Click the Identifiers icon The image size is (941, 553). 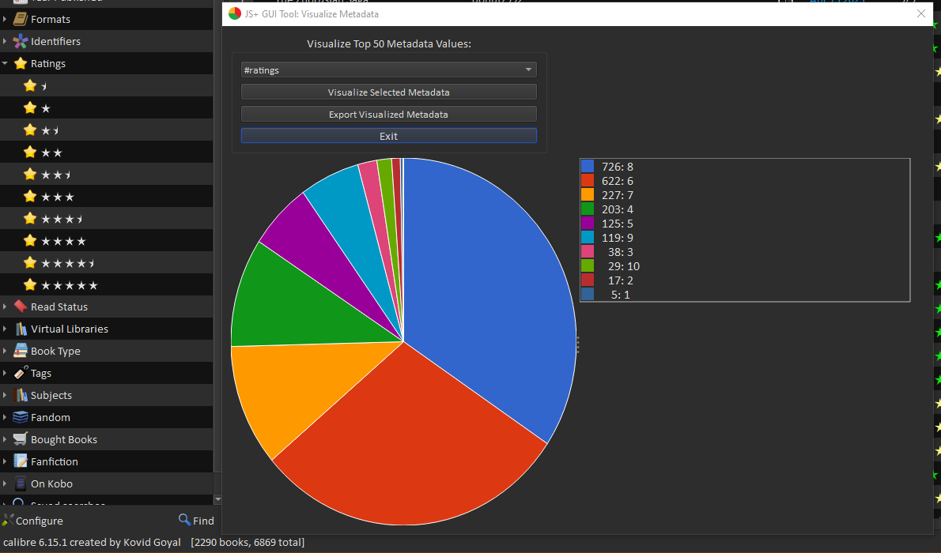tap(21, 41)
